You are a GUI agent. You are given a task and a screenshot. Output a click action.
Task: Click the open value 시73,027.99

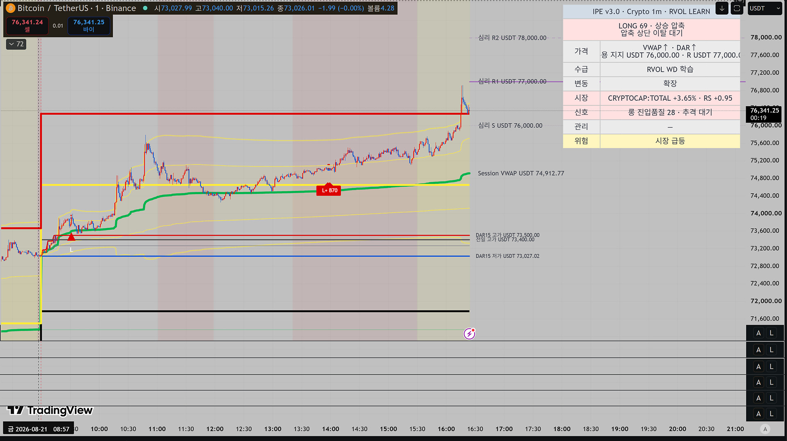[x=173, y=8]
